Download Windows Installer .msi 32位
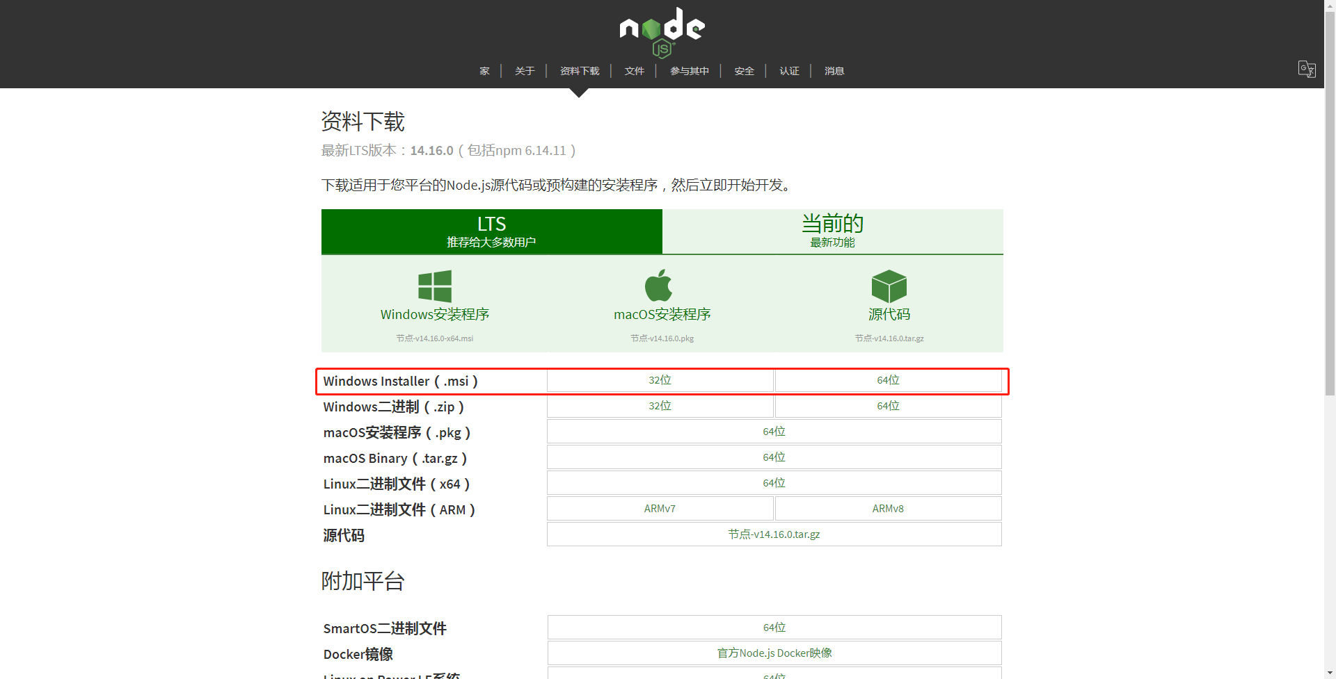Image resolution: width=1336 pixels, height=679 pixels. pyautogui.click(x=660, y=381)
